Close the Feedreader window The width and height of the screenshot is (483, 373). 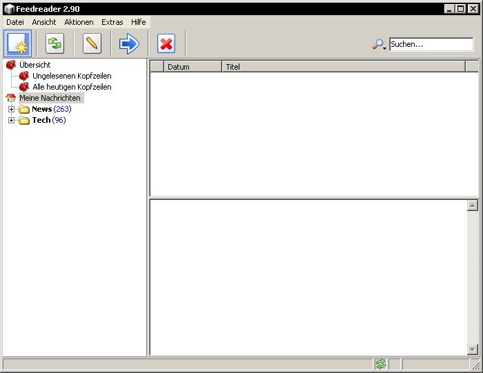point(473,8)
